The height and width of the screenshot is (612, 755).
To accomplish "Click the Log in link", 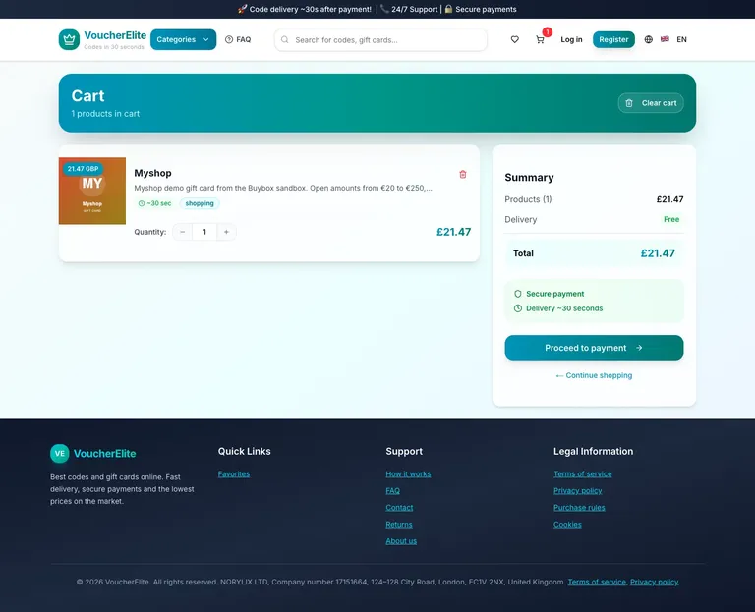I will [x=571, y=39].
